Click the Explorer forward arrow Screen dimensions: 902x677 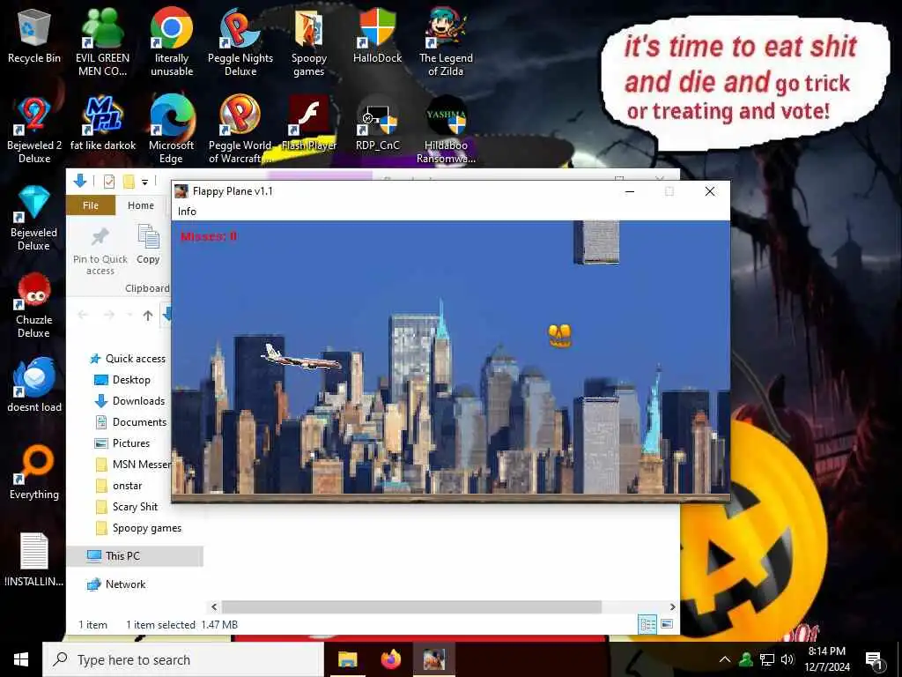point(108,315)
